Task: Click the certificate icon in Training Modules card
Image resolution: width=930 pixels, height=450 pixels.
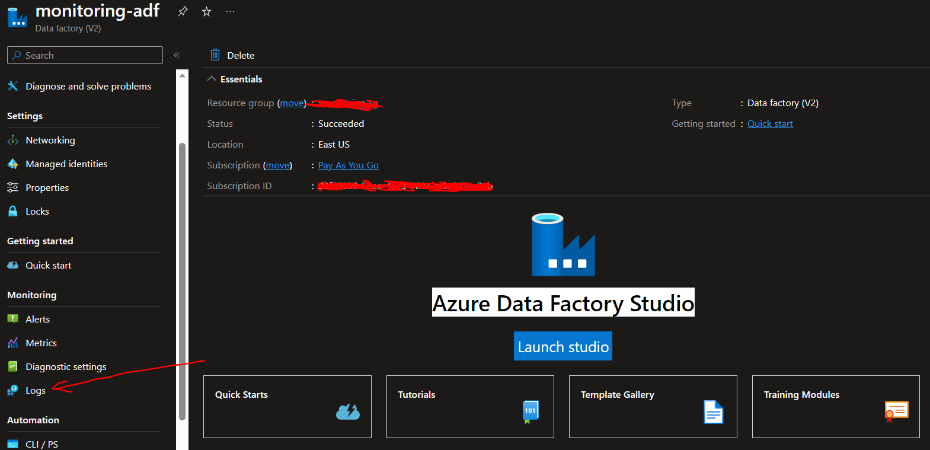Action: (x=896, y=411)
